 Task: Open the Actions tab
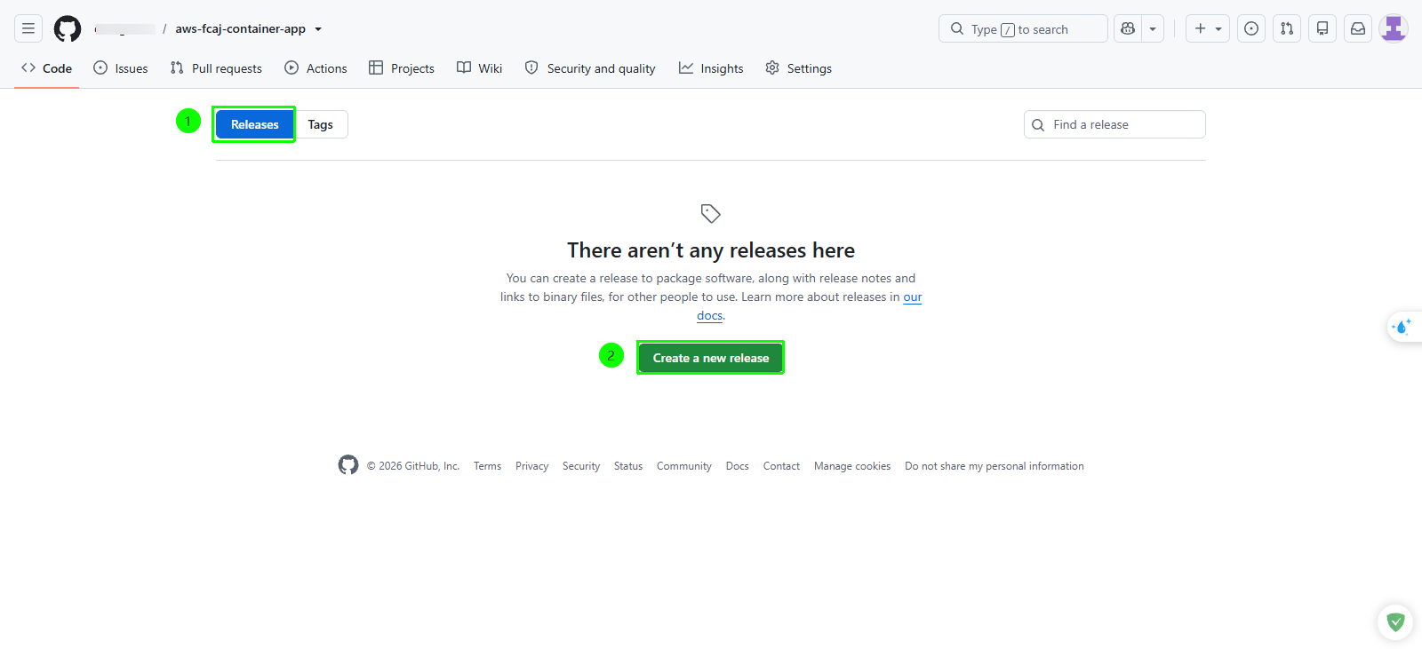click(316, 68)
